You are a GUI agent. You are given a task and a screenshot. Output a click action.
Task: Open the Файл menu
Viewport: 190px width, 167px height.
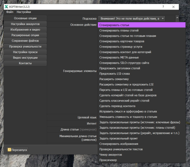[10, 12]
